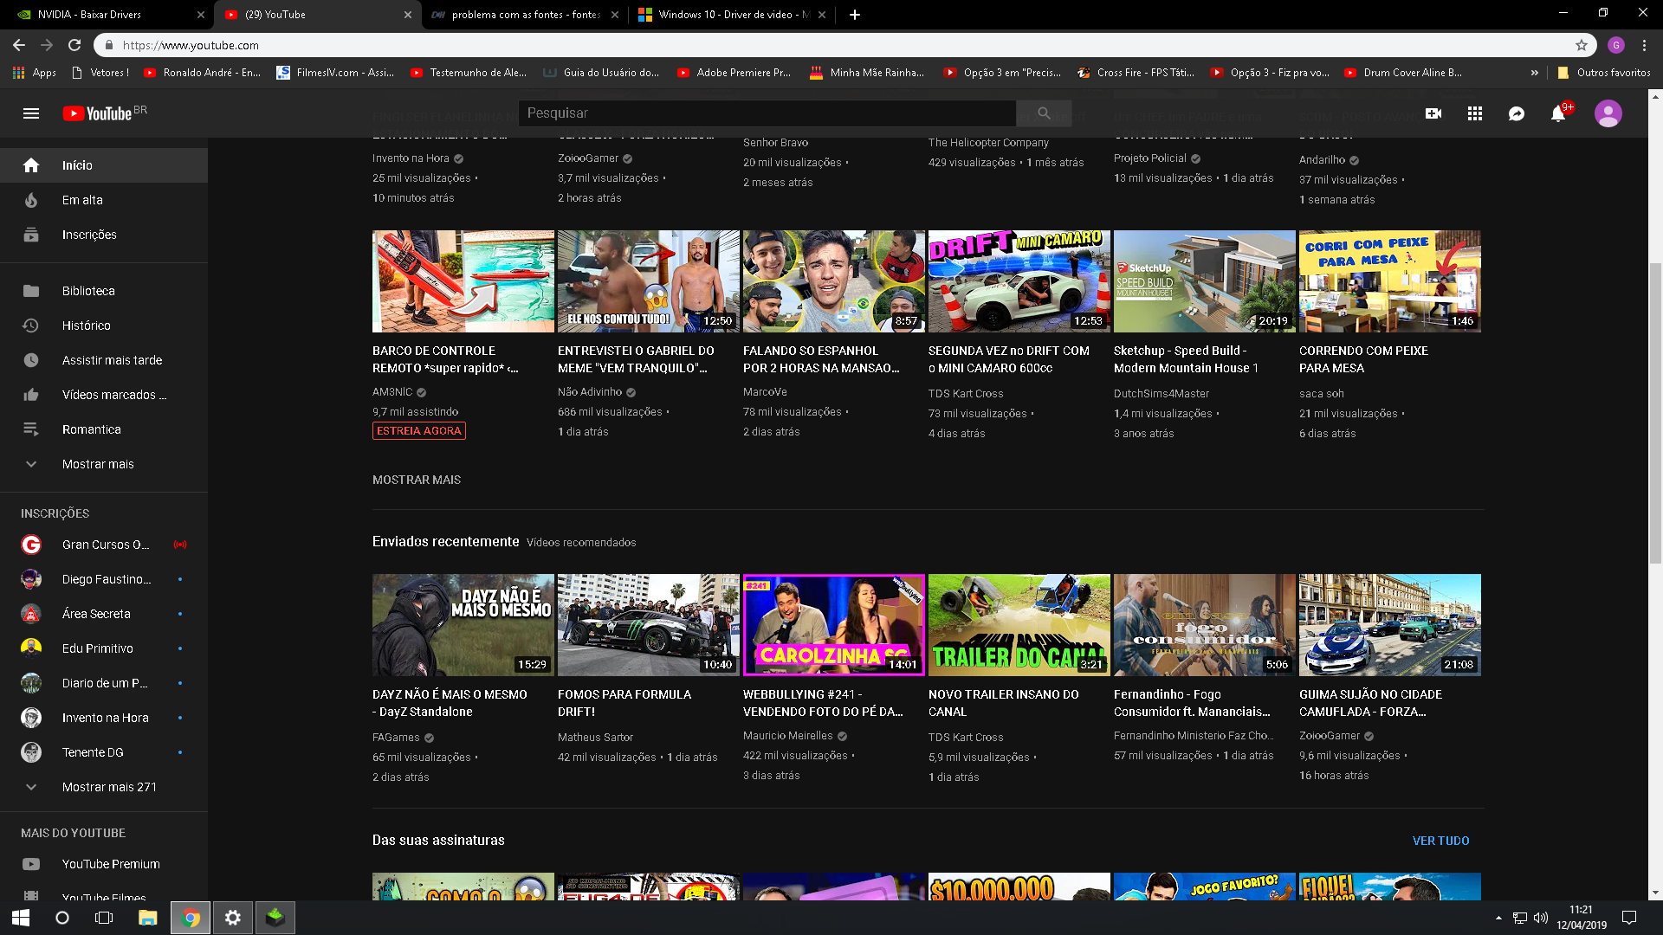Go to Início home in sidebar
Viewport: 1663px width, 935px height.
(x=104, y=165)
